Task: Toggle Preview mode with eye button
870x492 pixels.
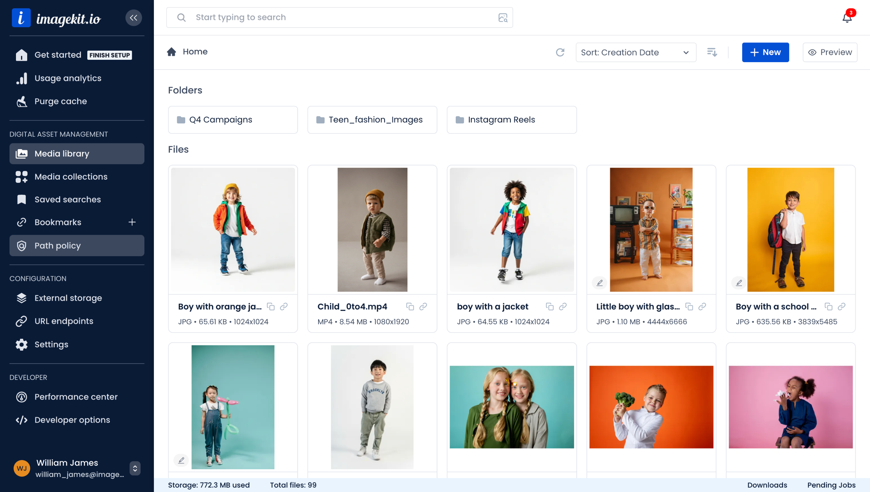Action: (830, 52)
